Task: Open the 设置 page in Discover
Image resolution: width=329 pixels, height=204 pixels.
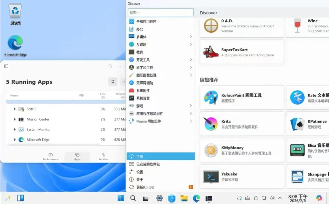Action: [x=161, y=172]
